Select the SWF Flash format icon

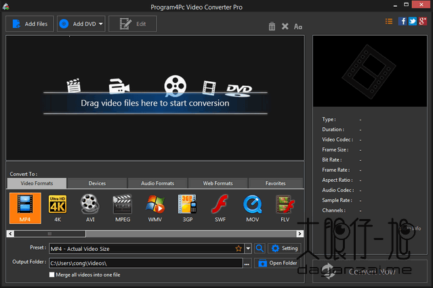(x=220, y=208)
